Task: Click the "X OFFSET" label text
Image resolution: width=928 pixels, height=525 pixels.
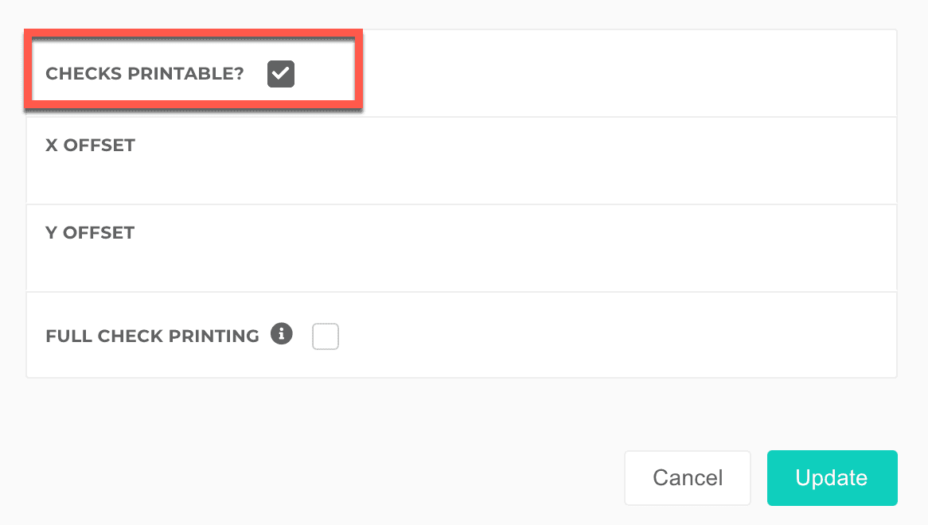Action: coord(91,146)
